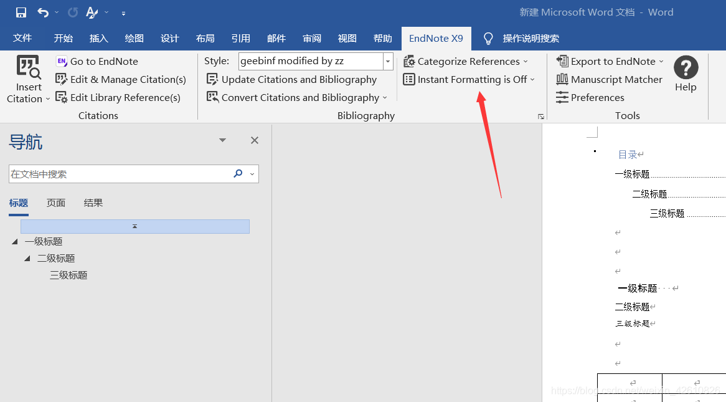Open navigation pane options arrow

[223, 140]
